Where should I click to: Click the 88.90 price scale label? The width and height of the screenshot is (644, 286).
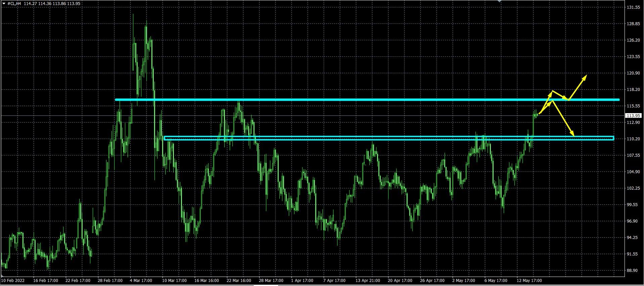pyautogui.click(x=633, y=271)
